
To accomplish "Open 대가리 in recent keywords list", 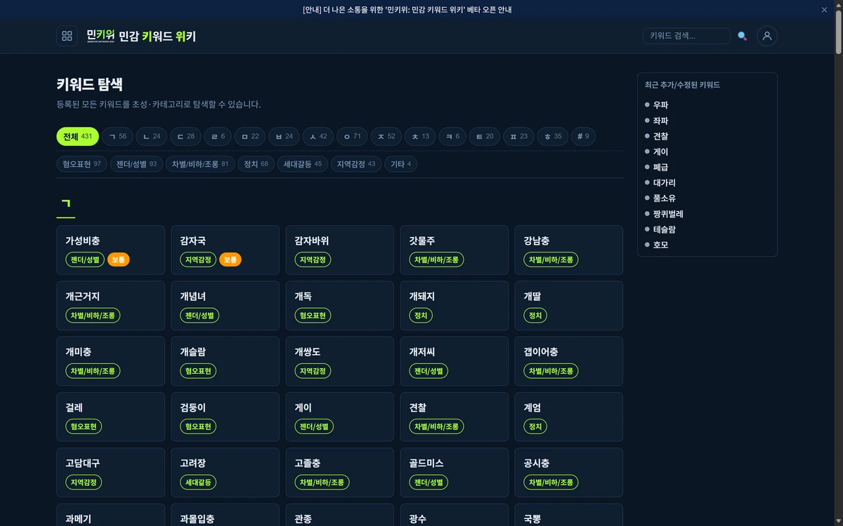I will click(x=665, y=183).
